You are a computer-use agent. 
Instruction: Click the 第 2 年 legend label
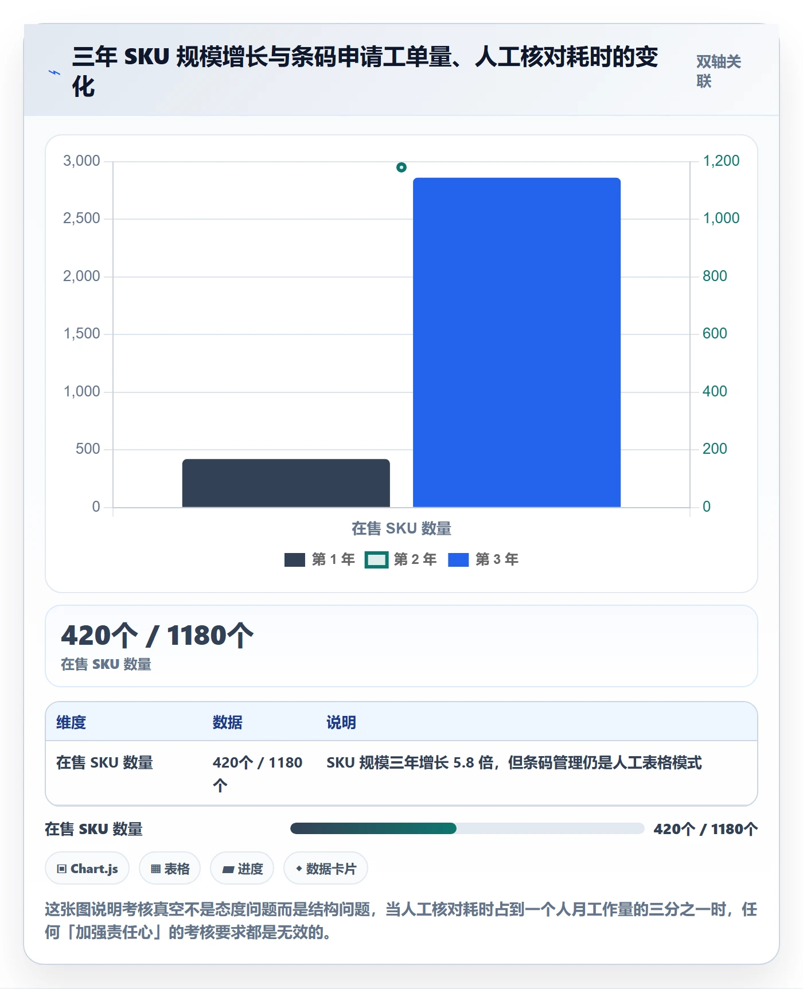click(x=415, y=559)
